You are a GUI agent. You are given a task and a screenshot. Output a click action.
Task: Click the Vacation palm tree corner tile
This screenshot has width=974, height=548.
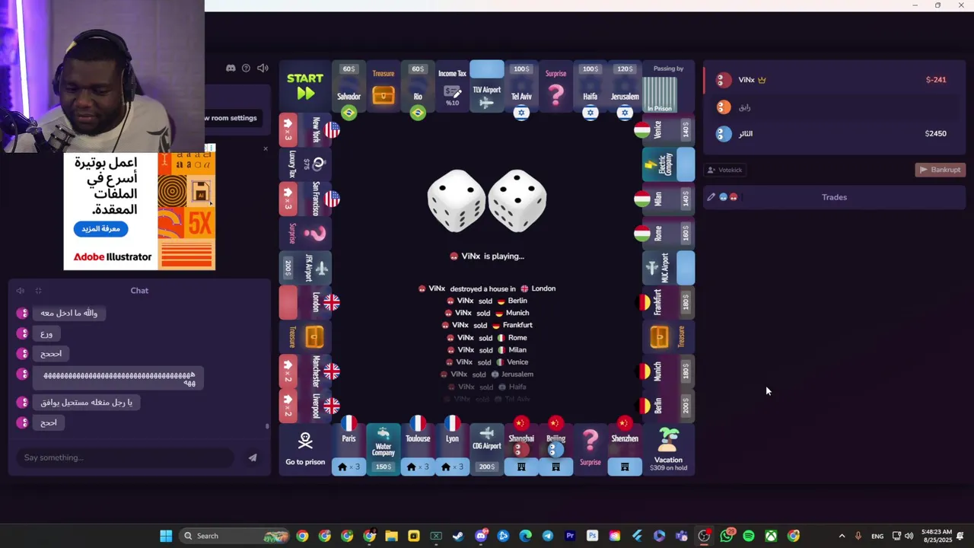668,450
